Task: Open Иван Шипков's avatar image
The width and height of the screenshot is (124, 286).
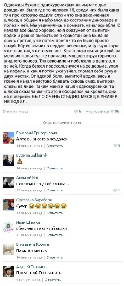Action: tap(8, 227)
